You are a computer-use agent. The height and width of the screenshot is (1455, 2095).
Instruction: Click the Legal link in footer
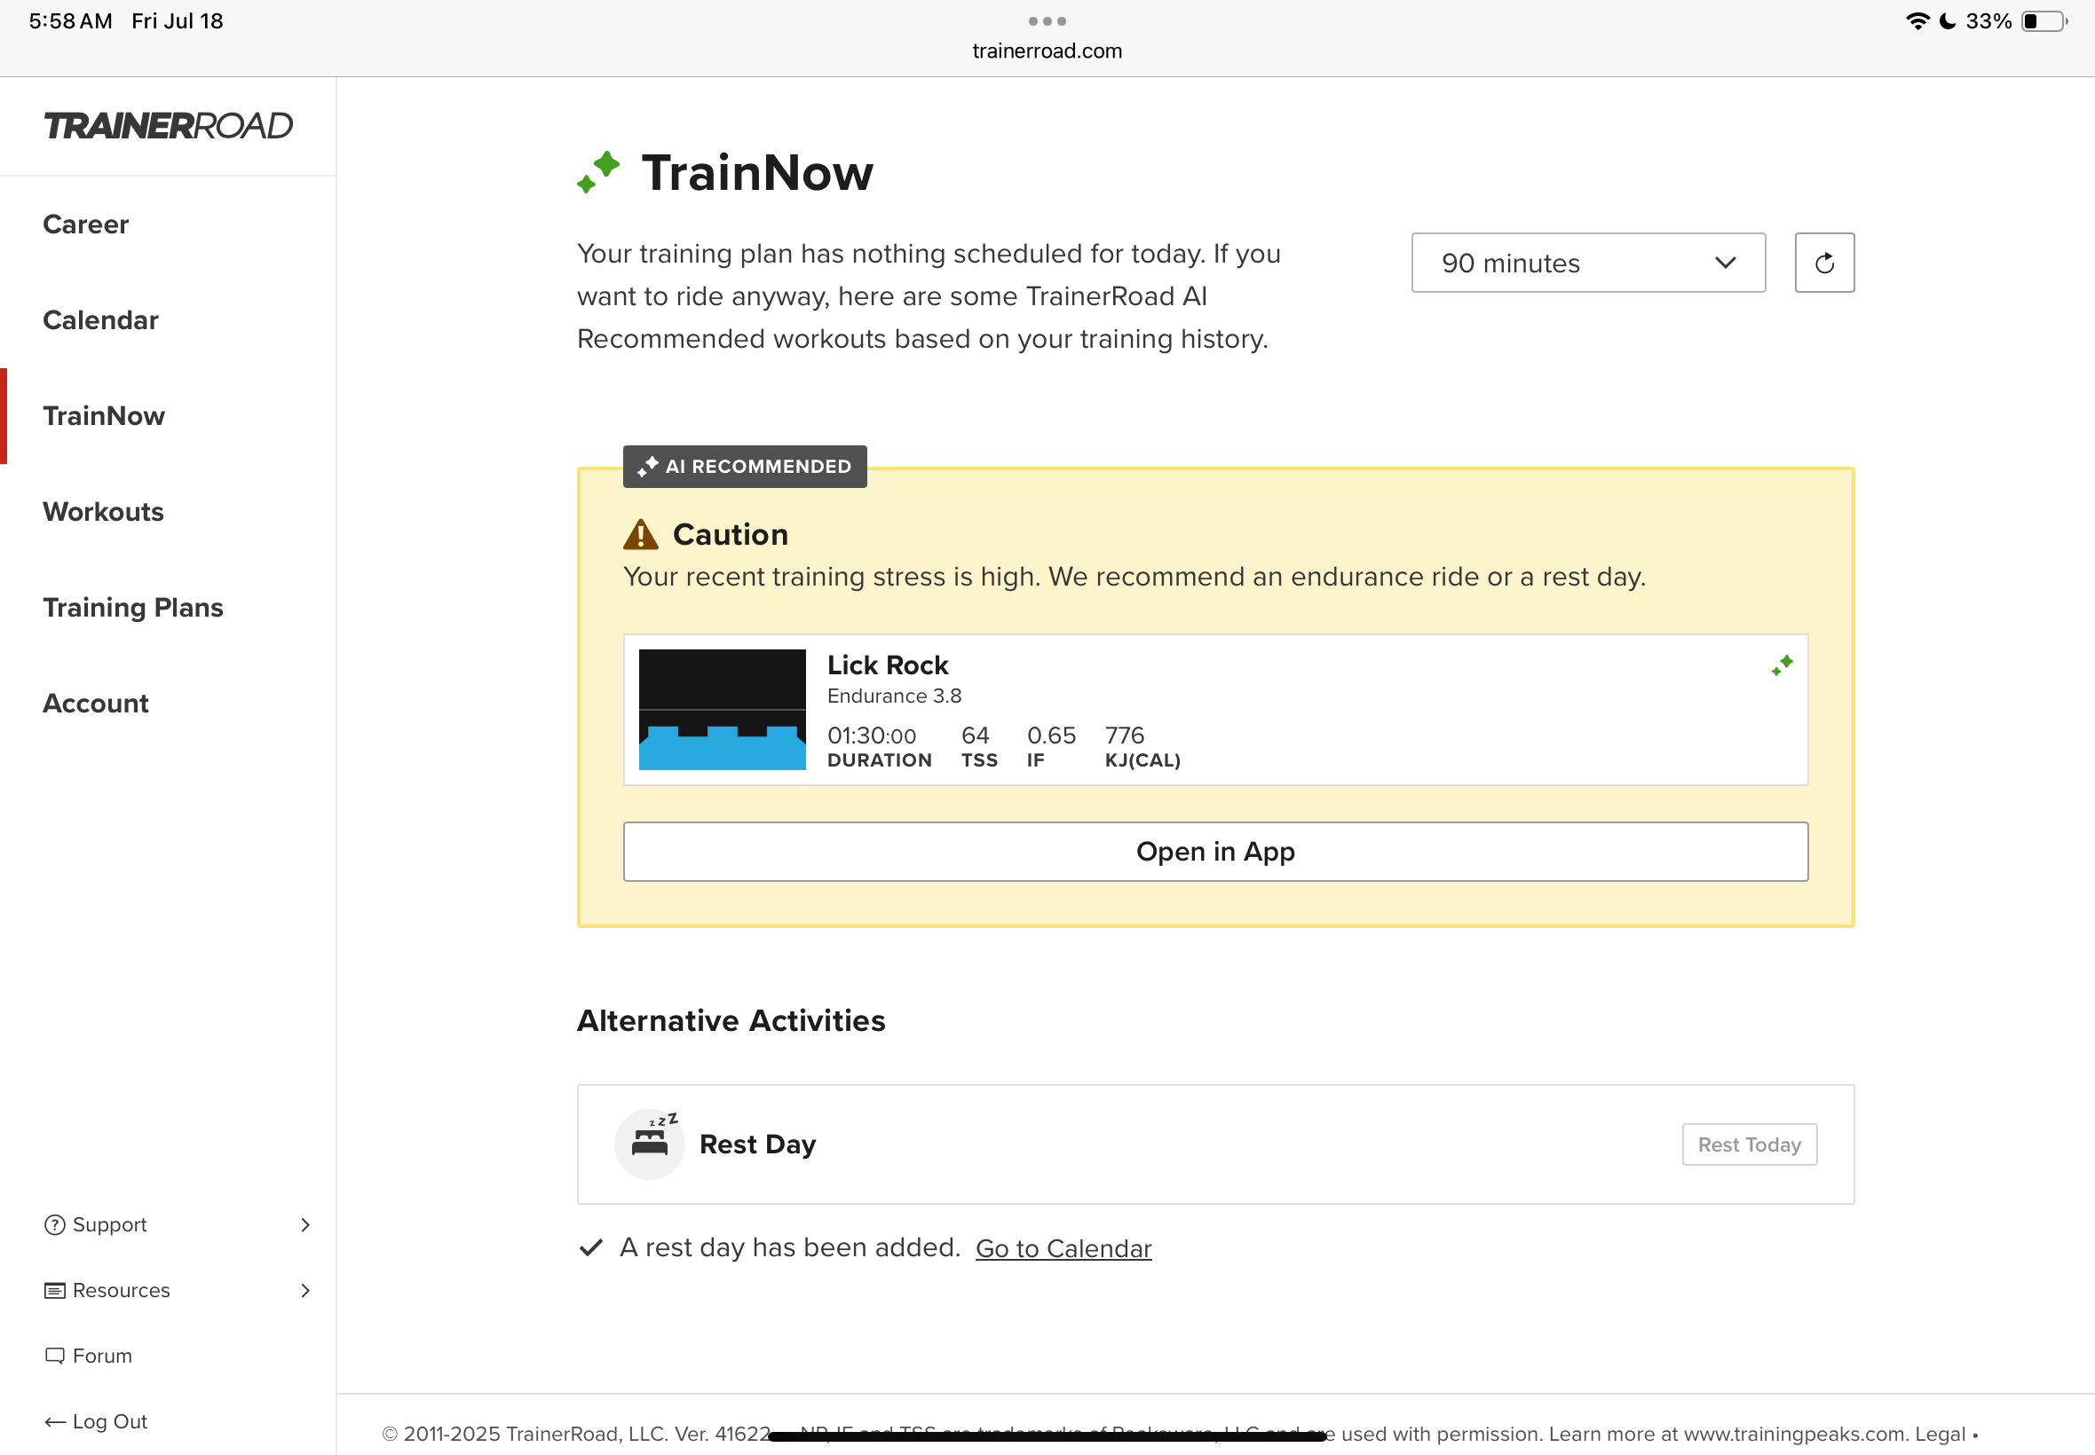(x=1939, y=1433)
